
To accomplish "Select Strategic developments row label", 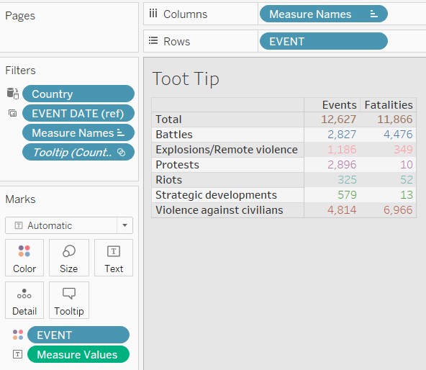I will coord(216,195).
